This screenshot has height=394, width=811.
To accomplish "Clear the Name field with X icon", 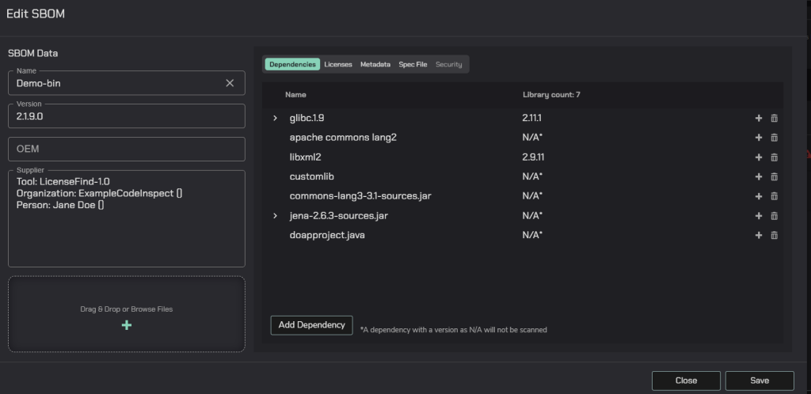I will 230,83.
